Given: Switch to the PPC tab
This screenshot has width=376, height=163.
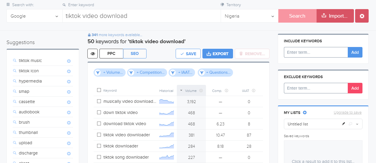Looking at the screenshot, I should (111, 54).
